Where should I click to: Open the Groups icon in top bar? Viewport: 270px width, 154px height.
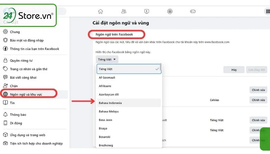170,11
